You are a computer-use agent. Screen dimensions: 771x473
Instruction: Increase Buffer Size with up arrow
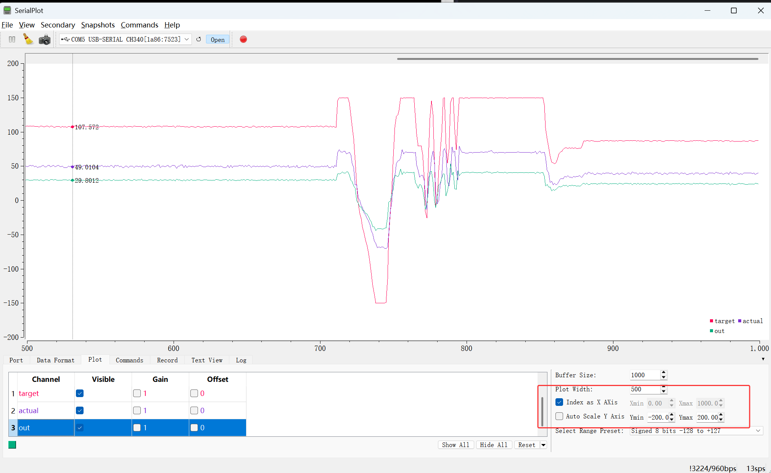pos(664,373)
